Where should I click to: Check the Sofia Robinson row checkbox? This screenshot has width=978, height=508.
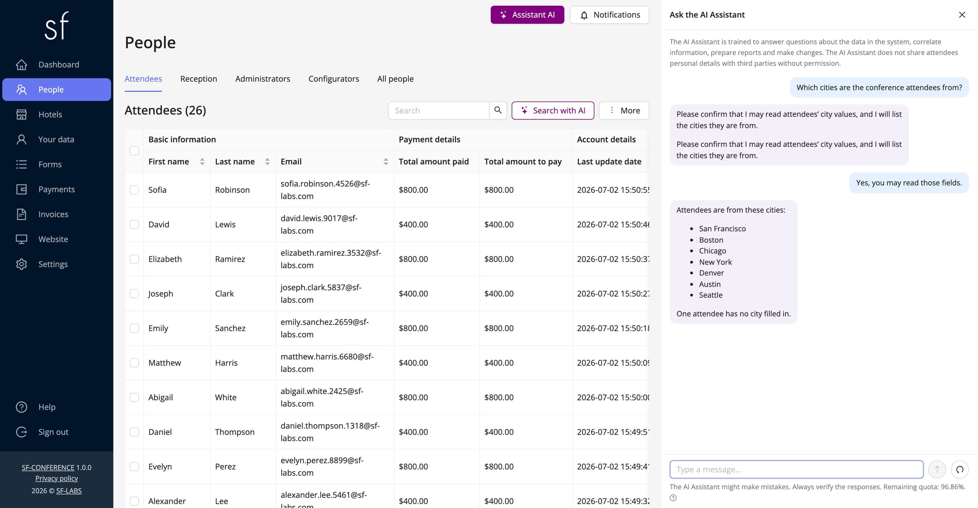(134, 190)
